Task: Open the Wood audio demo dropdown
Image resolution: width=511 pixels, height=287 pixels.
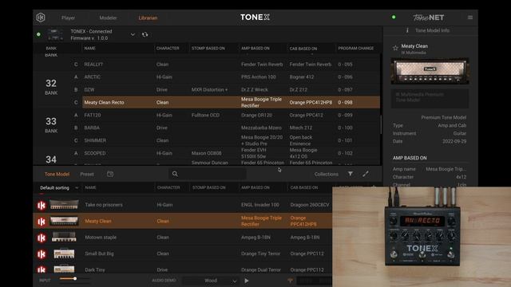Action: point(211,281)
